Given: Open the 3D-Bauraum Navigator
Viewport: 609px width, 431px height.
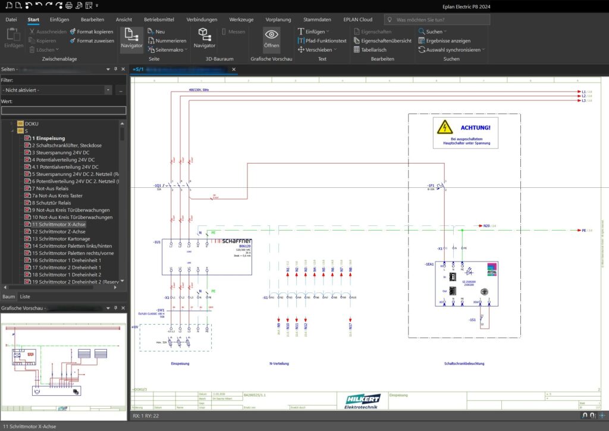Looking at the screenshot, I should point(204,36).
